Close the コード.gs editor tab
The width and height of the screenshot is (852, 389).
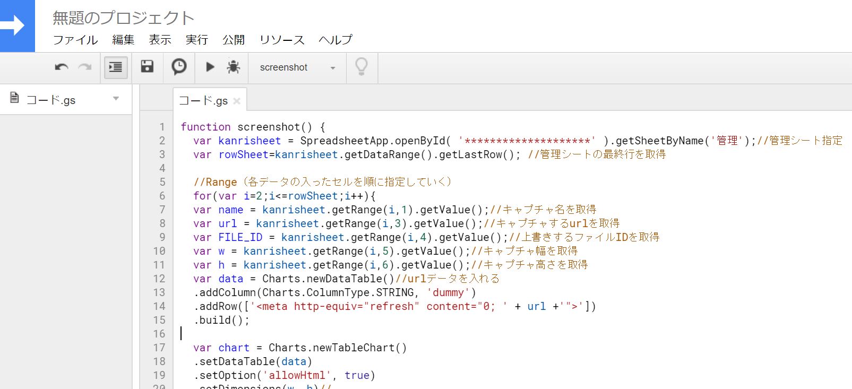pyautogui.click(x=237, y=101)
